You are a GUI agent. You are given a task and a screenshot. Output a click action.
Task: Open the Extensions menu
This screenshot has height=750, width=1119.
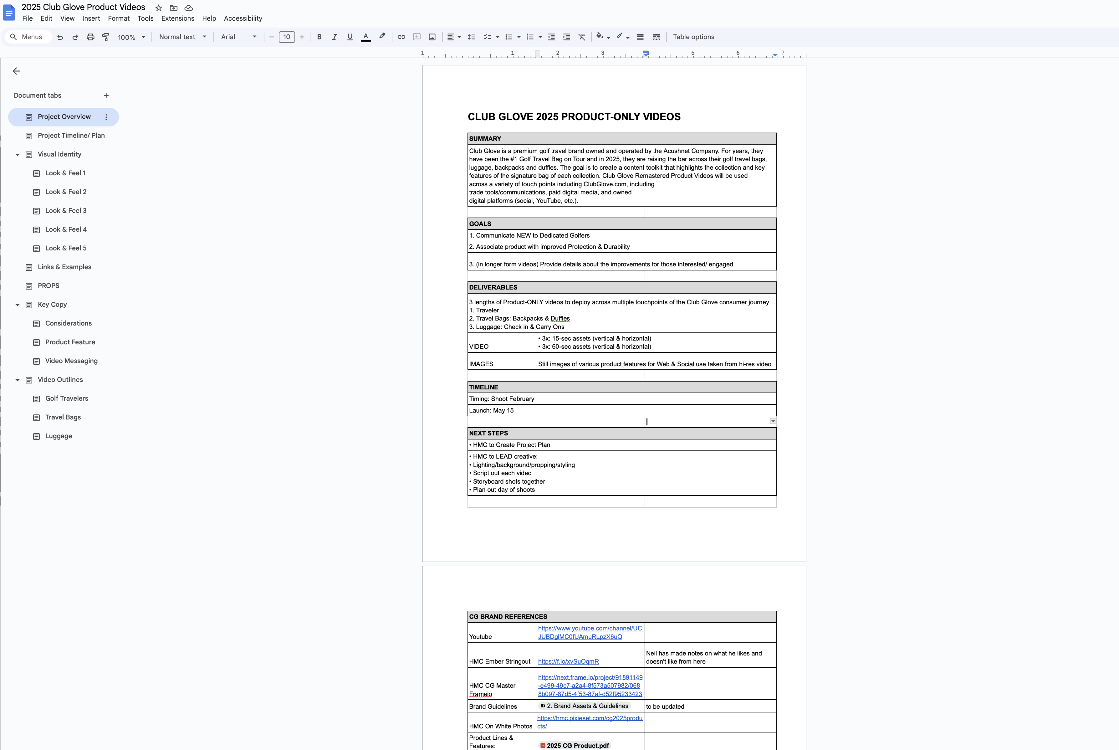(x=177, y=18)
